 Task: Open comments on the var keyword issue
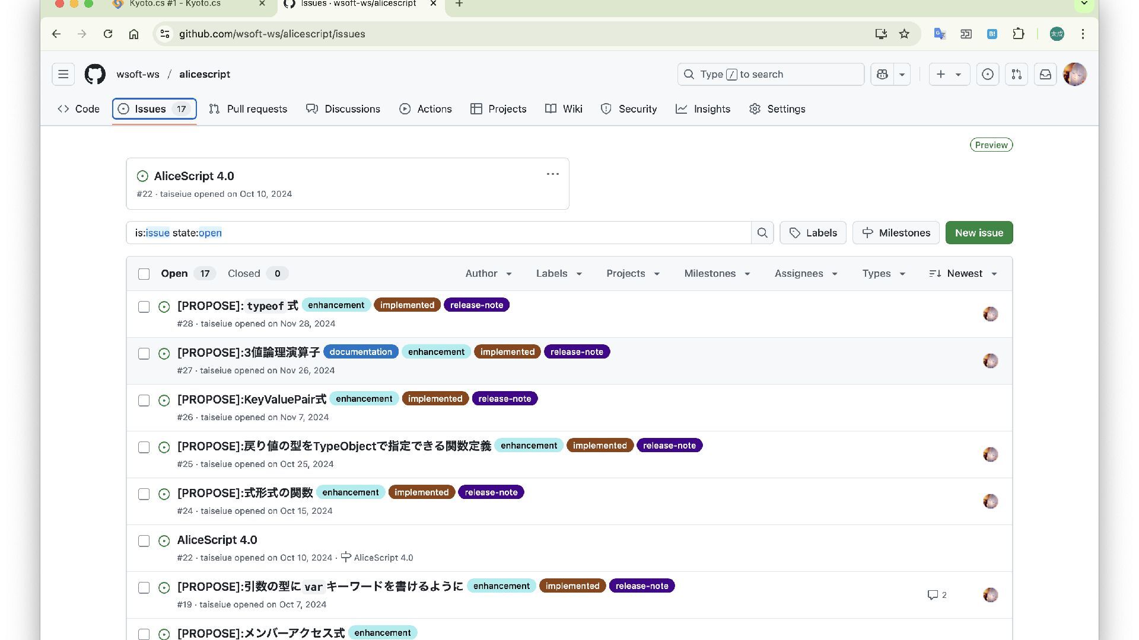click(937, 595)
